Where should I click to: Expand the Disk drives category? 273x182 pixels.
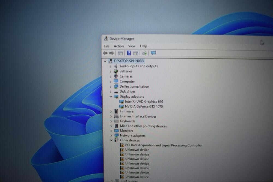111,91
